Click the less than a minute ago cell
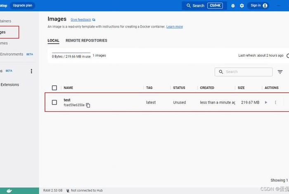Screen dimensions: 289x194 coord(218,102)
